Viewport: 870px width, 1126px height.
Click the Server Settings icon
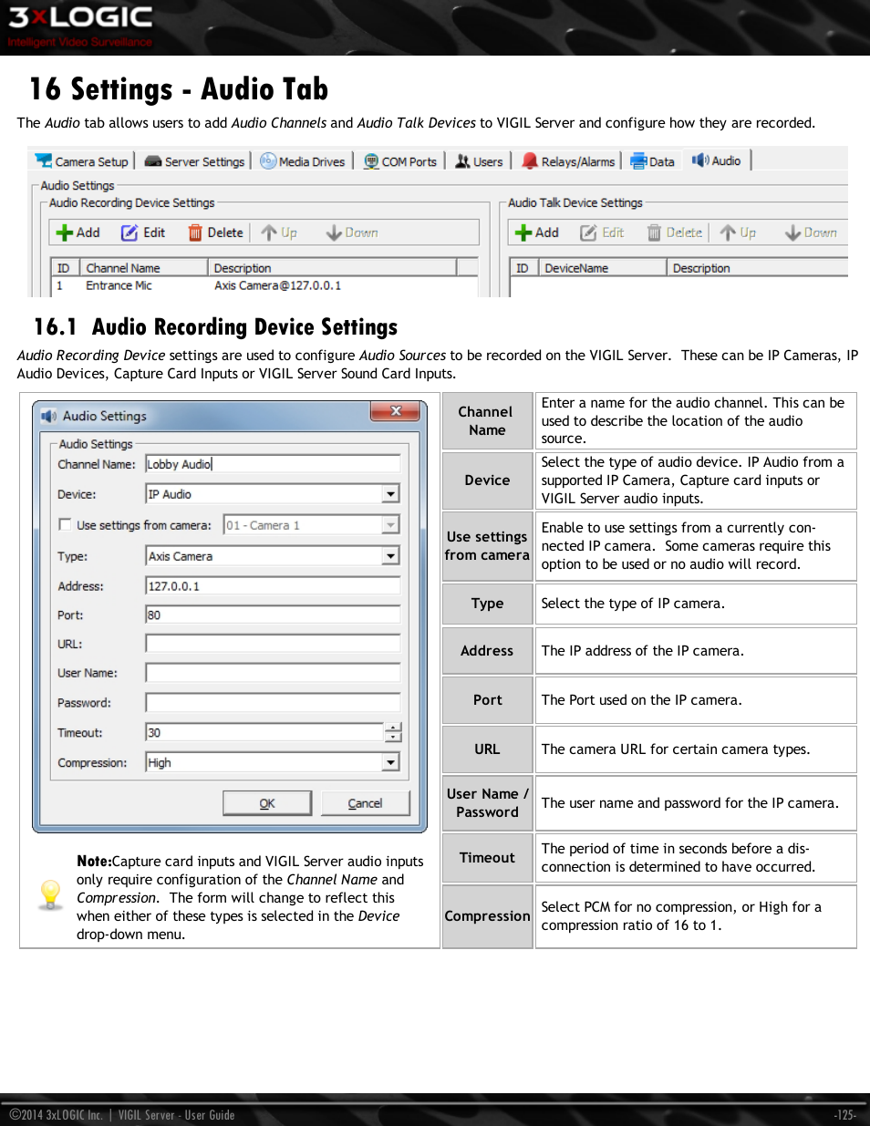point(153,161)
